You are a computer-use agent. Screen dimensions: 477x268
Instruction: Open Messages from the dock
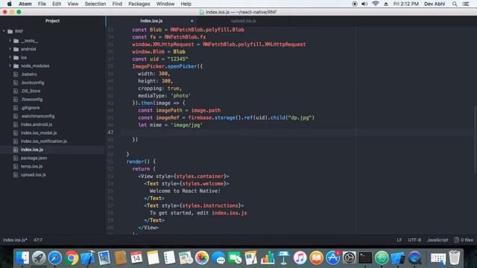[218, 258]
